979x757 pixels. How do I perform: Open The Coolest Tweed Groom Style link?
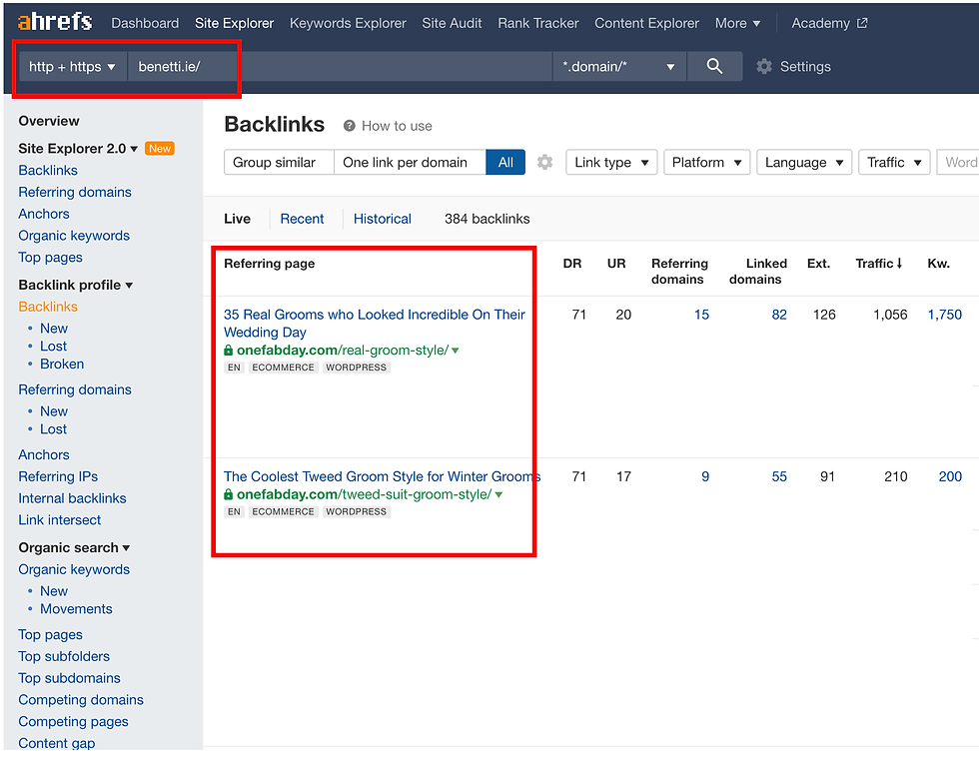[x=382, y=476]
